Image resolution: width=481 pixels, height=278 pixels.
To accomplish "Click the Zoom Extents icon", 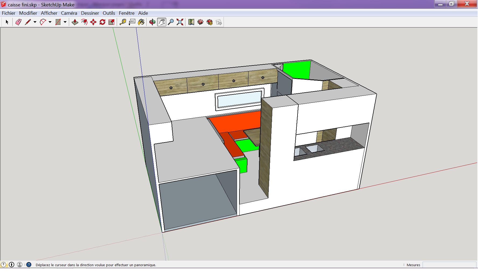I will (x=180, y=22).
